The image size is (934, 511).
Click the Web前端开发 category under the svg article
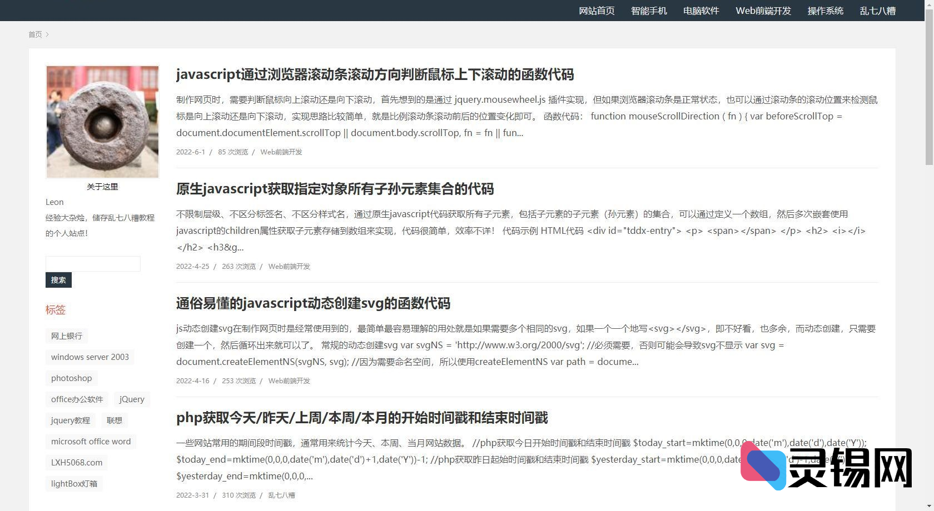[x=289, y=381]
